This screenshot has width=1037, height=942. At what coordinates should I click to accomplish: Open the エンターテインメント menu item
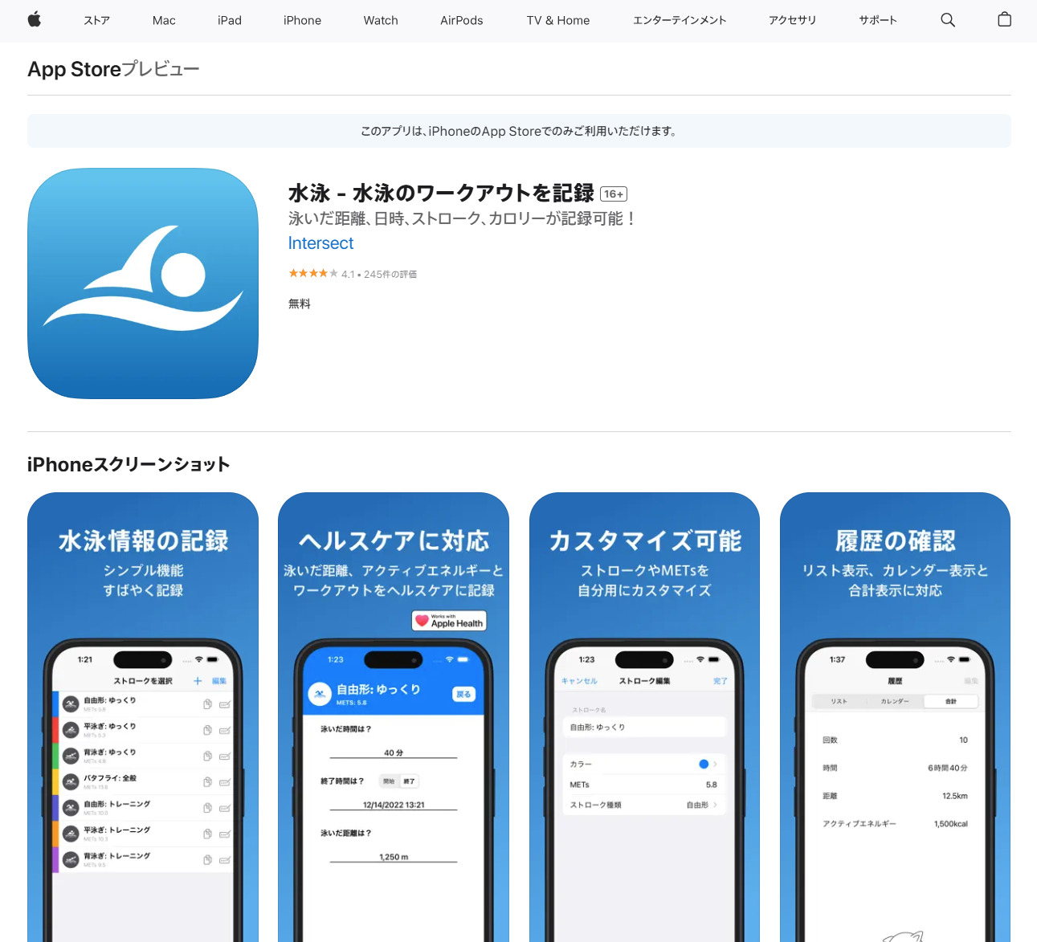[680, 20]
